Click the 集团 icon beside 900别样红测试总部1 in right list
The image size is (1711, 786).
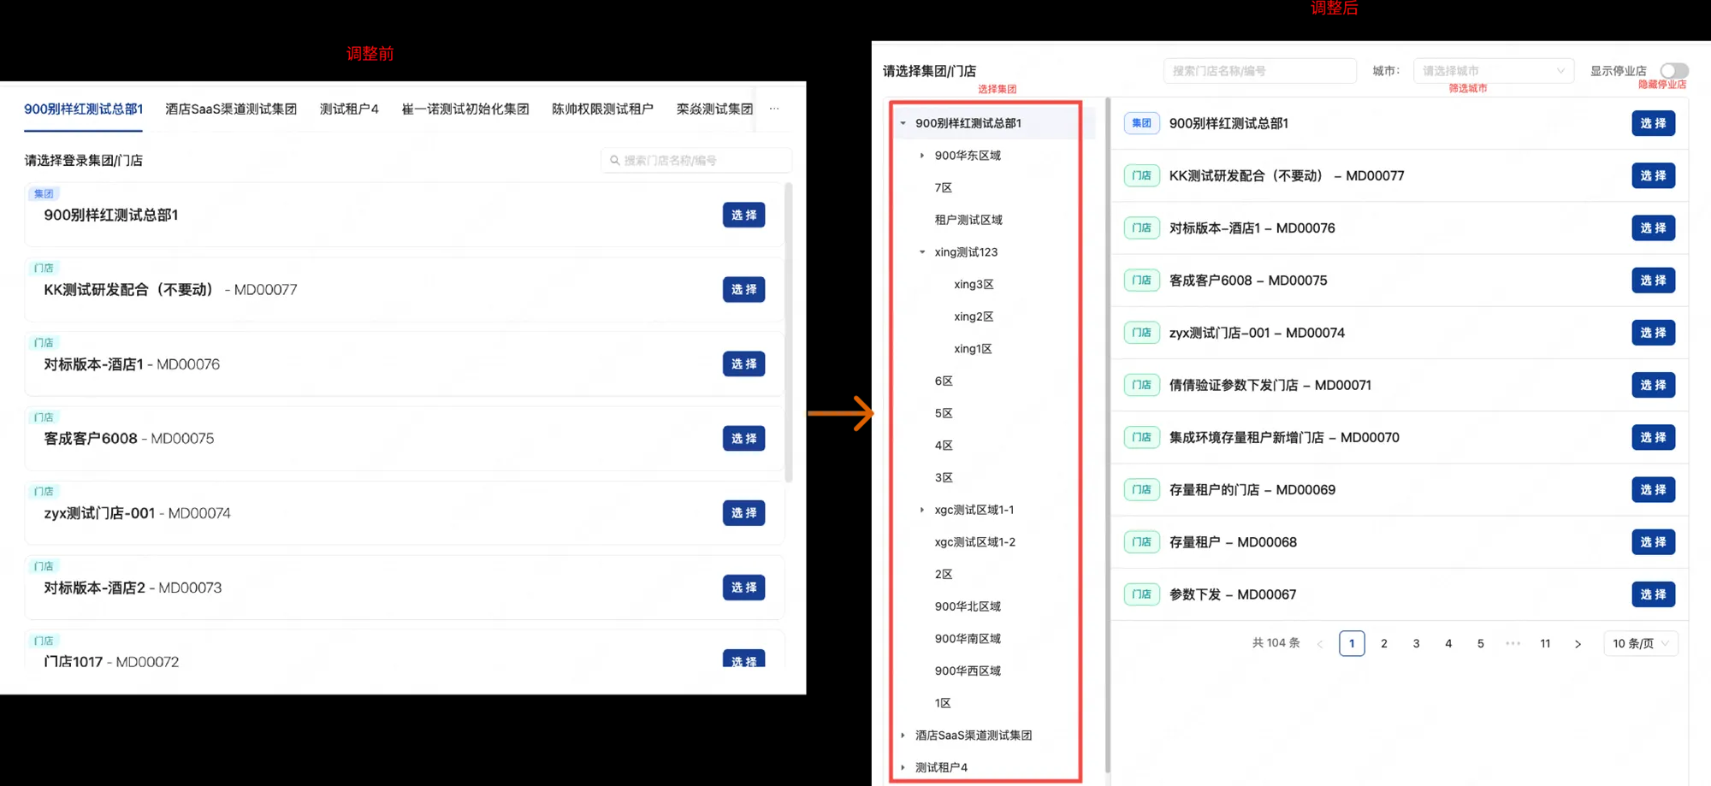coord(1141,123)
